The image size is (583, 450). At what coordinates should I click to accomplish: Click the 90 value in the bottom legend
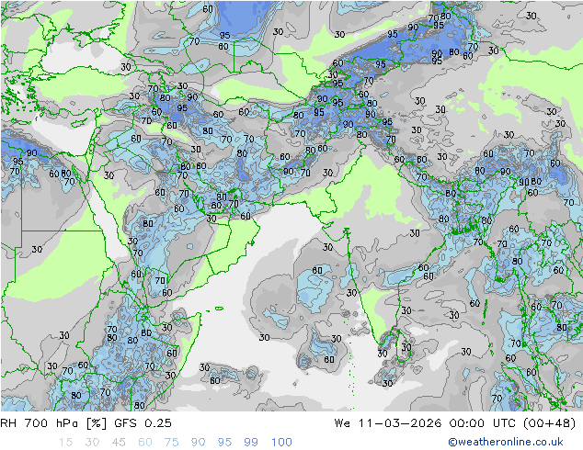198,443
